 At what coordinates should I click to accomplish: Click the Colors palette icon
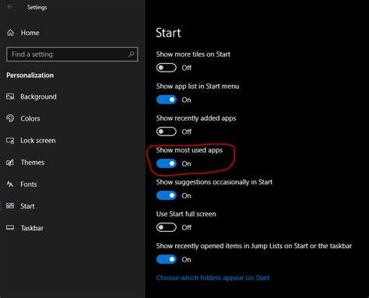pos(10,118)
